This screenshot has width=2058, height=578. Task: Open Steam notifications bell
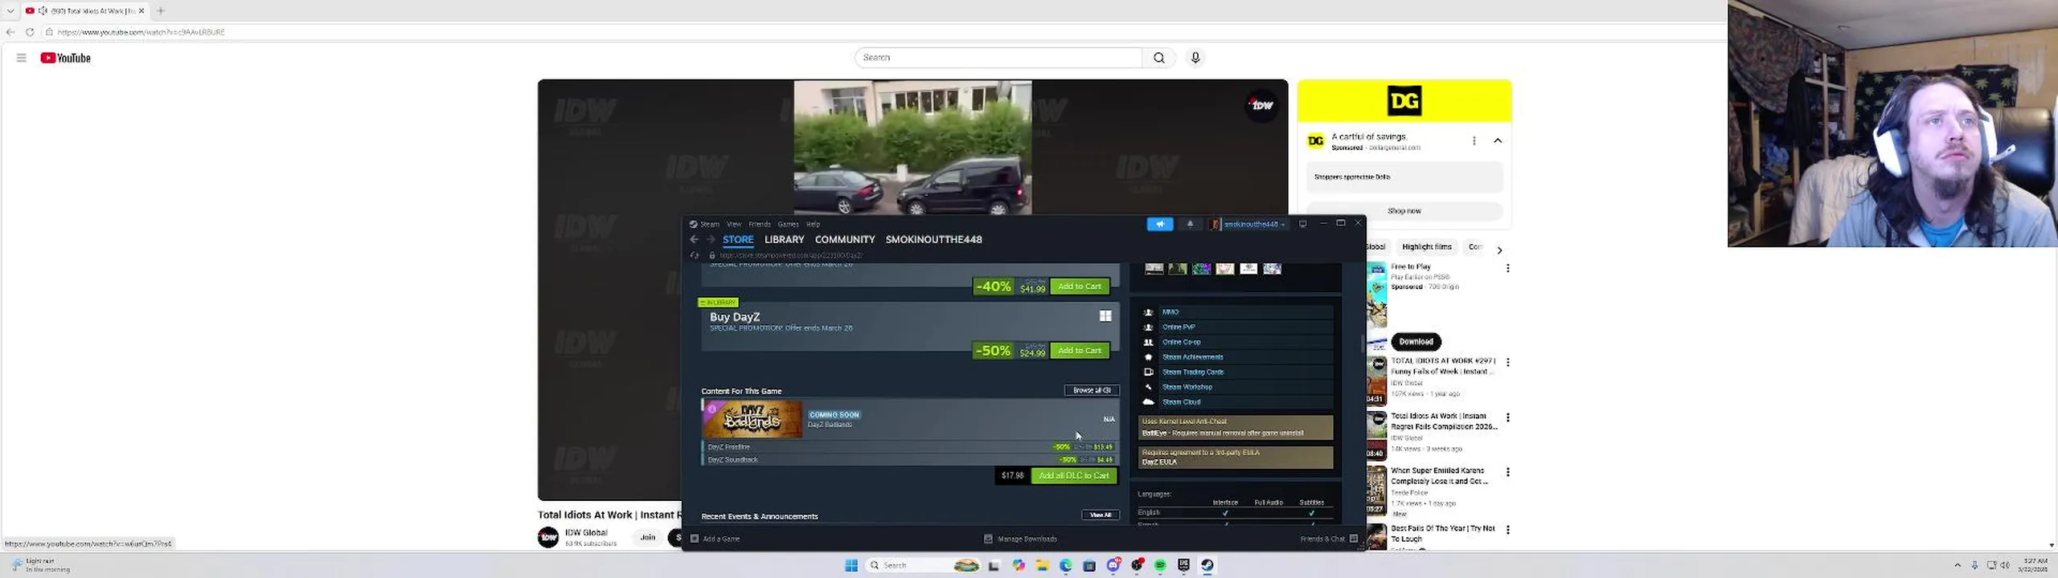pos(1191,224)
